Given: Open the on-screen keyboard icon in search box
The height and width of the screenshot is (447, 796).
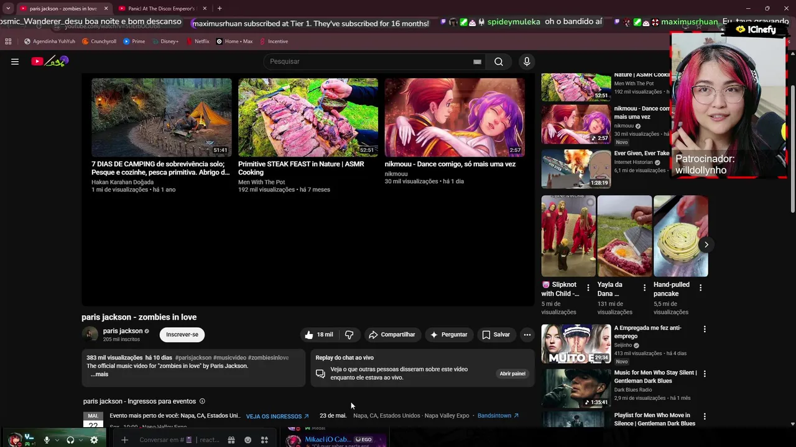Looking at the screenshot, I should point(477,61).
